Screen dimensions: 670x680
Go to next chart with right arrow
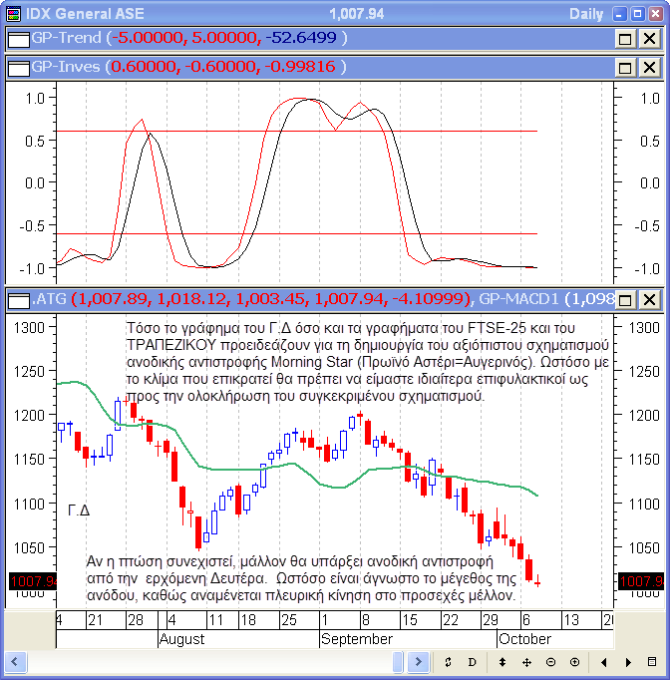click(x=628, y=662)
